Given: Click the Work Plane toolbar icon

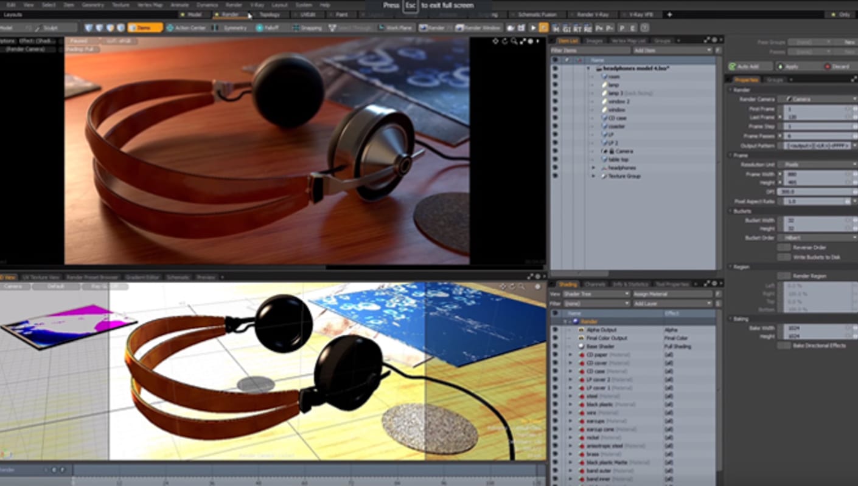Looking at the screenshot, I should (x=380, y=28).
